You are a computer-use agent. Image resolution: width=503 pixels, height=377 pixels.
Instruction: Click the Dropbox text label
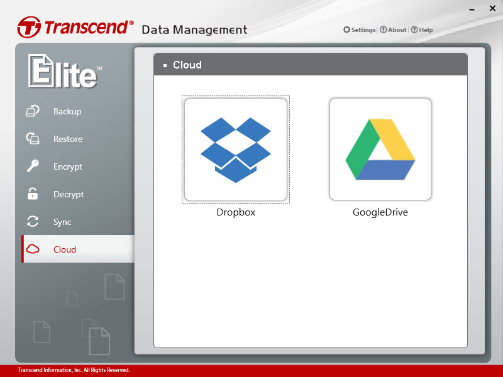pos(236,212)
